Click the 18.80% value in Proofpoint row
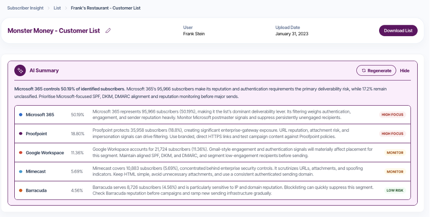Viewport: 430px width, 217px height. (78, 134)
